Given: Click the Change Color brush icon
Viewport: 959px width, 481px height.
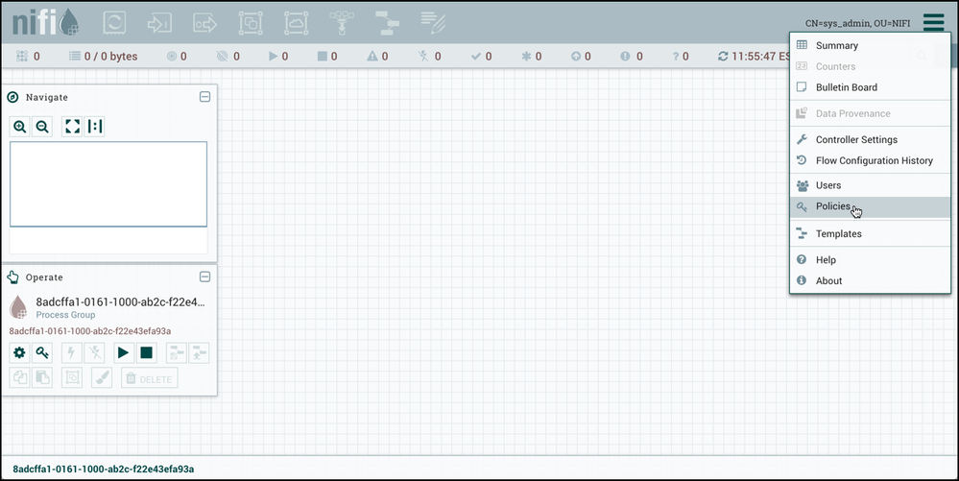Looking at the screenshot, I should 102,377.
